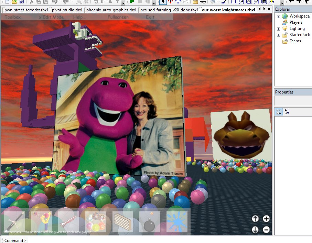Toggle alphabetical sort in Properties
Image resolution: width=312 pixels, height=243 pixels.
[x=287, y=112]
